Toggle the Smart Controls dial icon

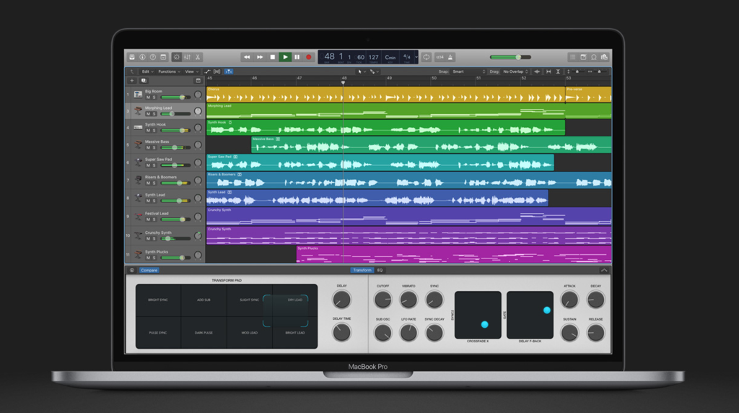[177, 57]
